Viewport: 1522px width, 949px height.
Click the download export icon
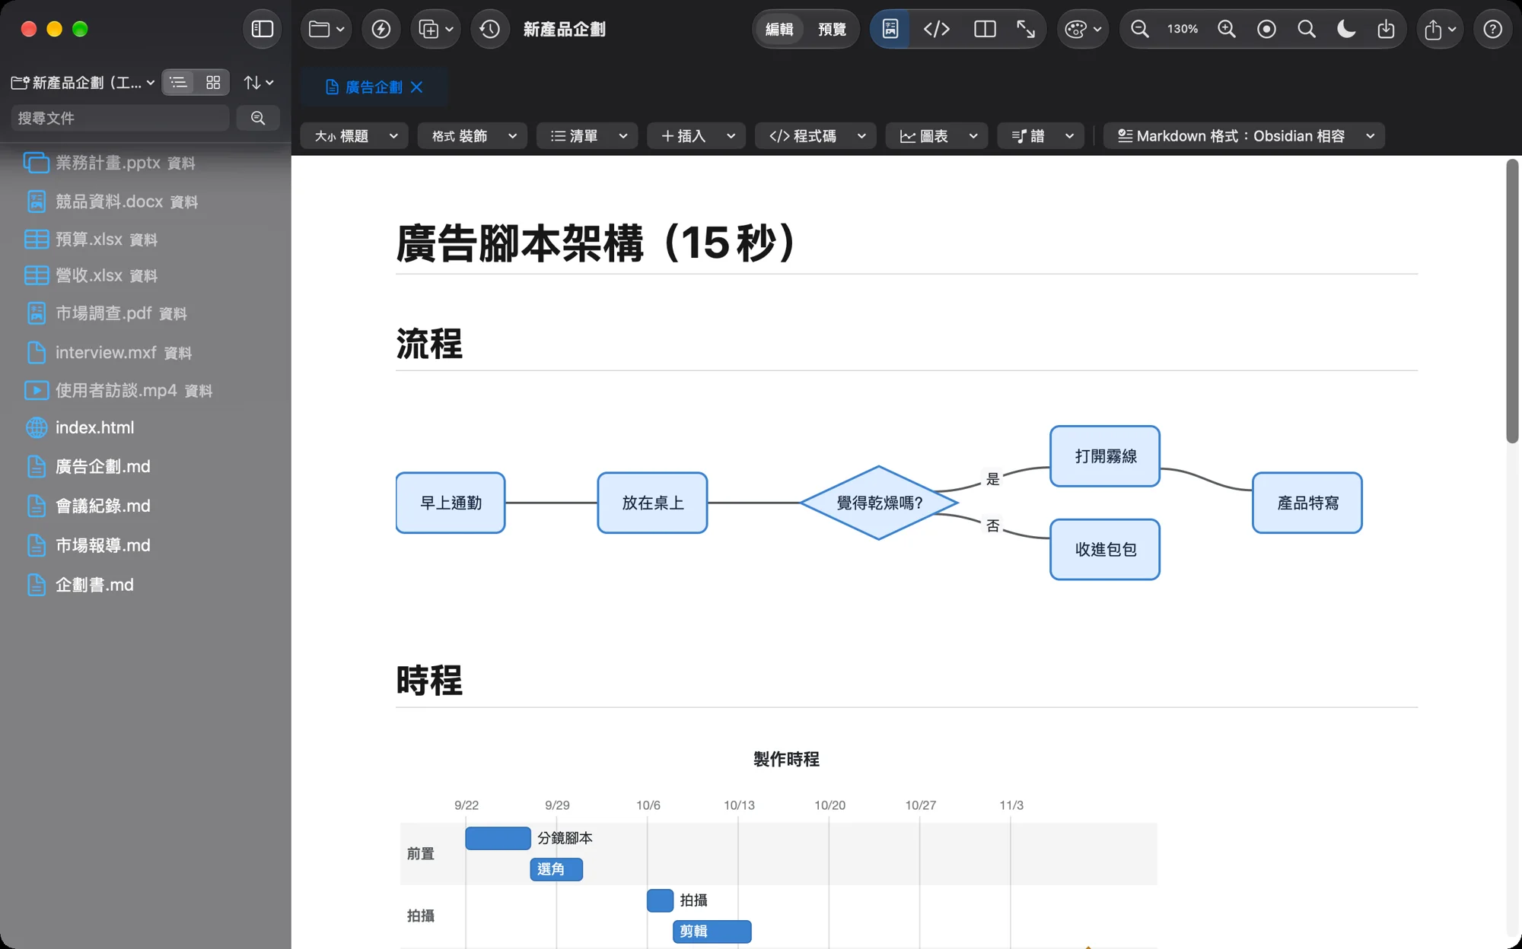click(1386, 29)
